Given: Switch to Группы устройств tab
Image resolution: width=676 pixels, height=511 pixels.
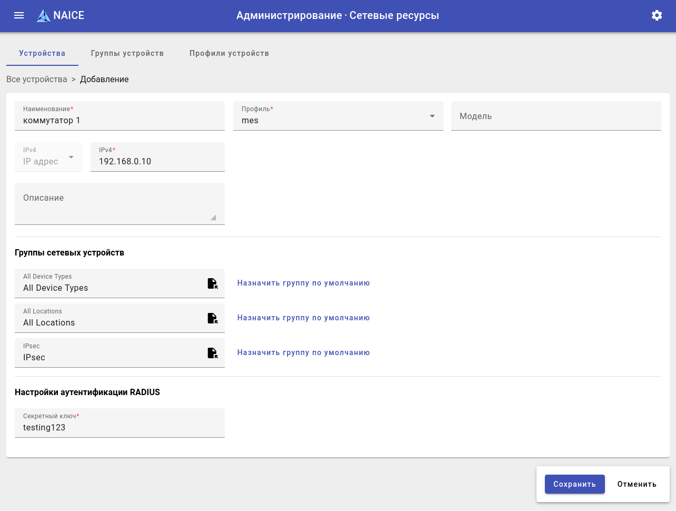Looking at the screenshot, I should click(127, 53).
